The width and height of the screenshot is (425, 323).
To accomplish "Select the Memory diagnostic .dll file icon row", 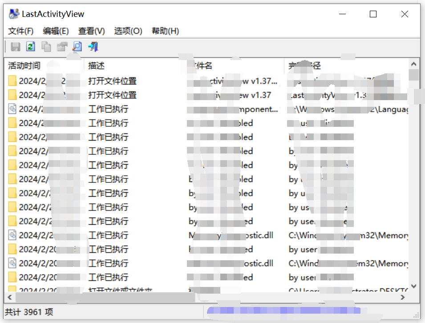I will pyautogui.click(x=12, y=235).
